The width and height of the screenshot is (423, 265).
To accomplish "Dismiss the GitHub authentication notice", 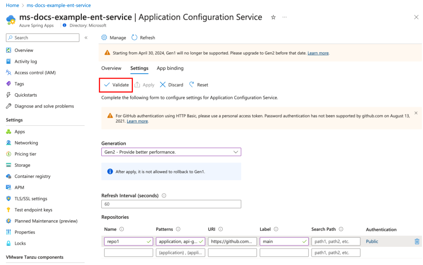I will (416, 113).
